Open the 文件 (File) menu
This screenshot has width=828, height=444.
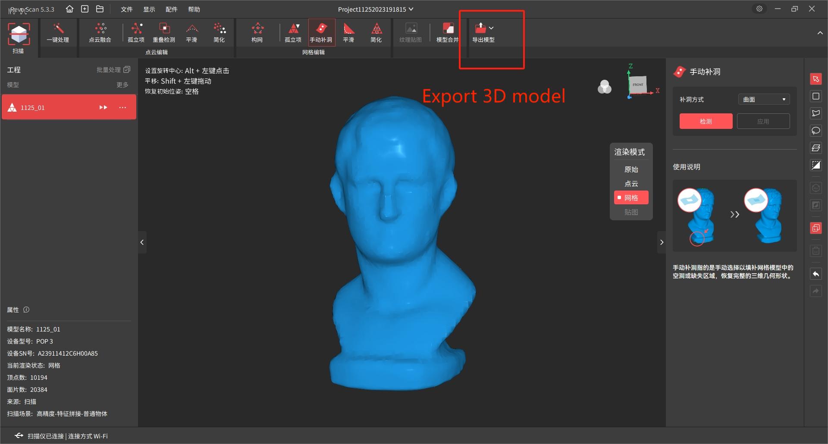coord(127,9)
